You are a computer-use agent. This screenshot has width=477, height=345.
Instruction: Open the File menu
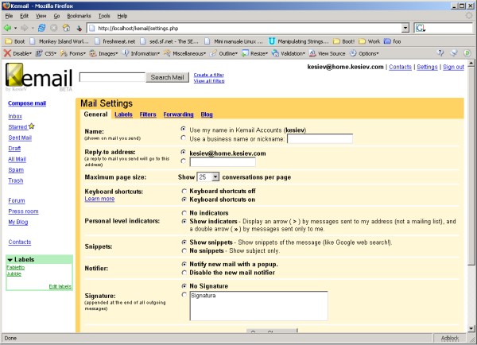coord(9,16)
